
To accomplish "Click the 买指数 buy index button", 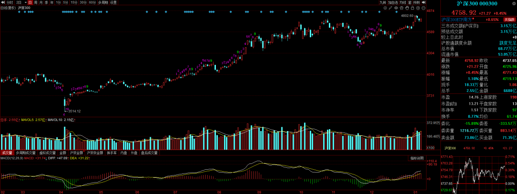I will pos(509,20).
